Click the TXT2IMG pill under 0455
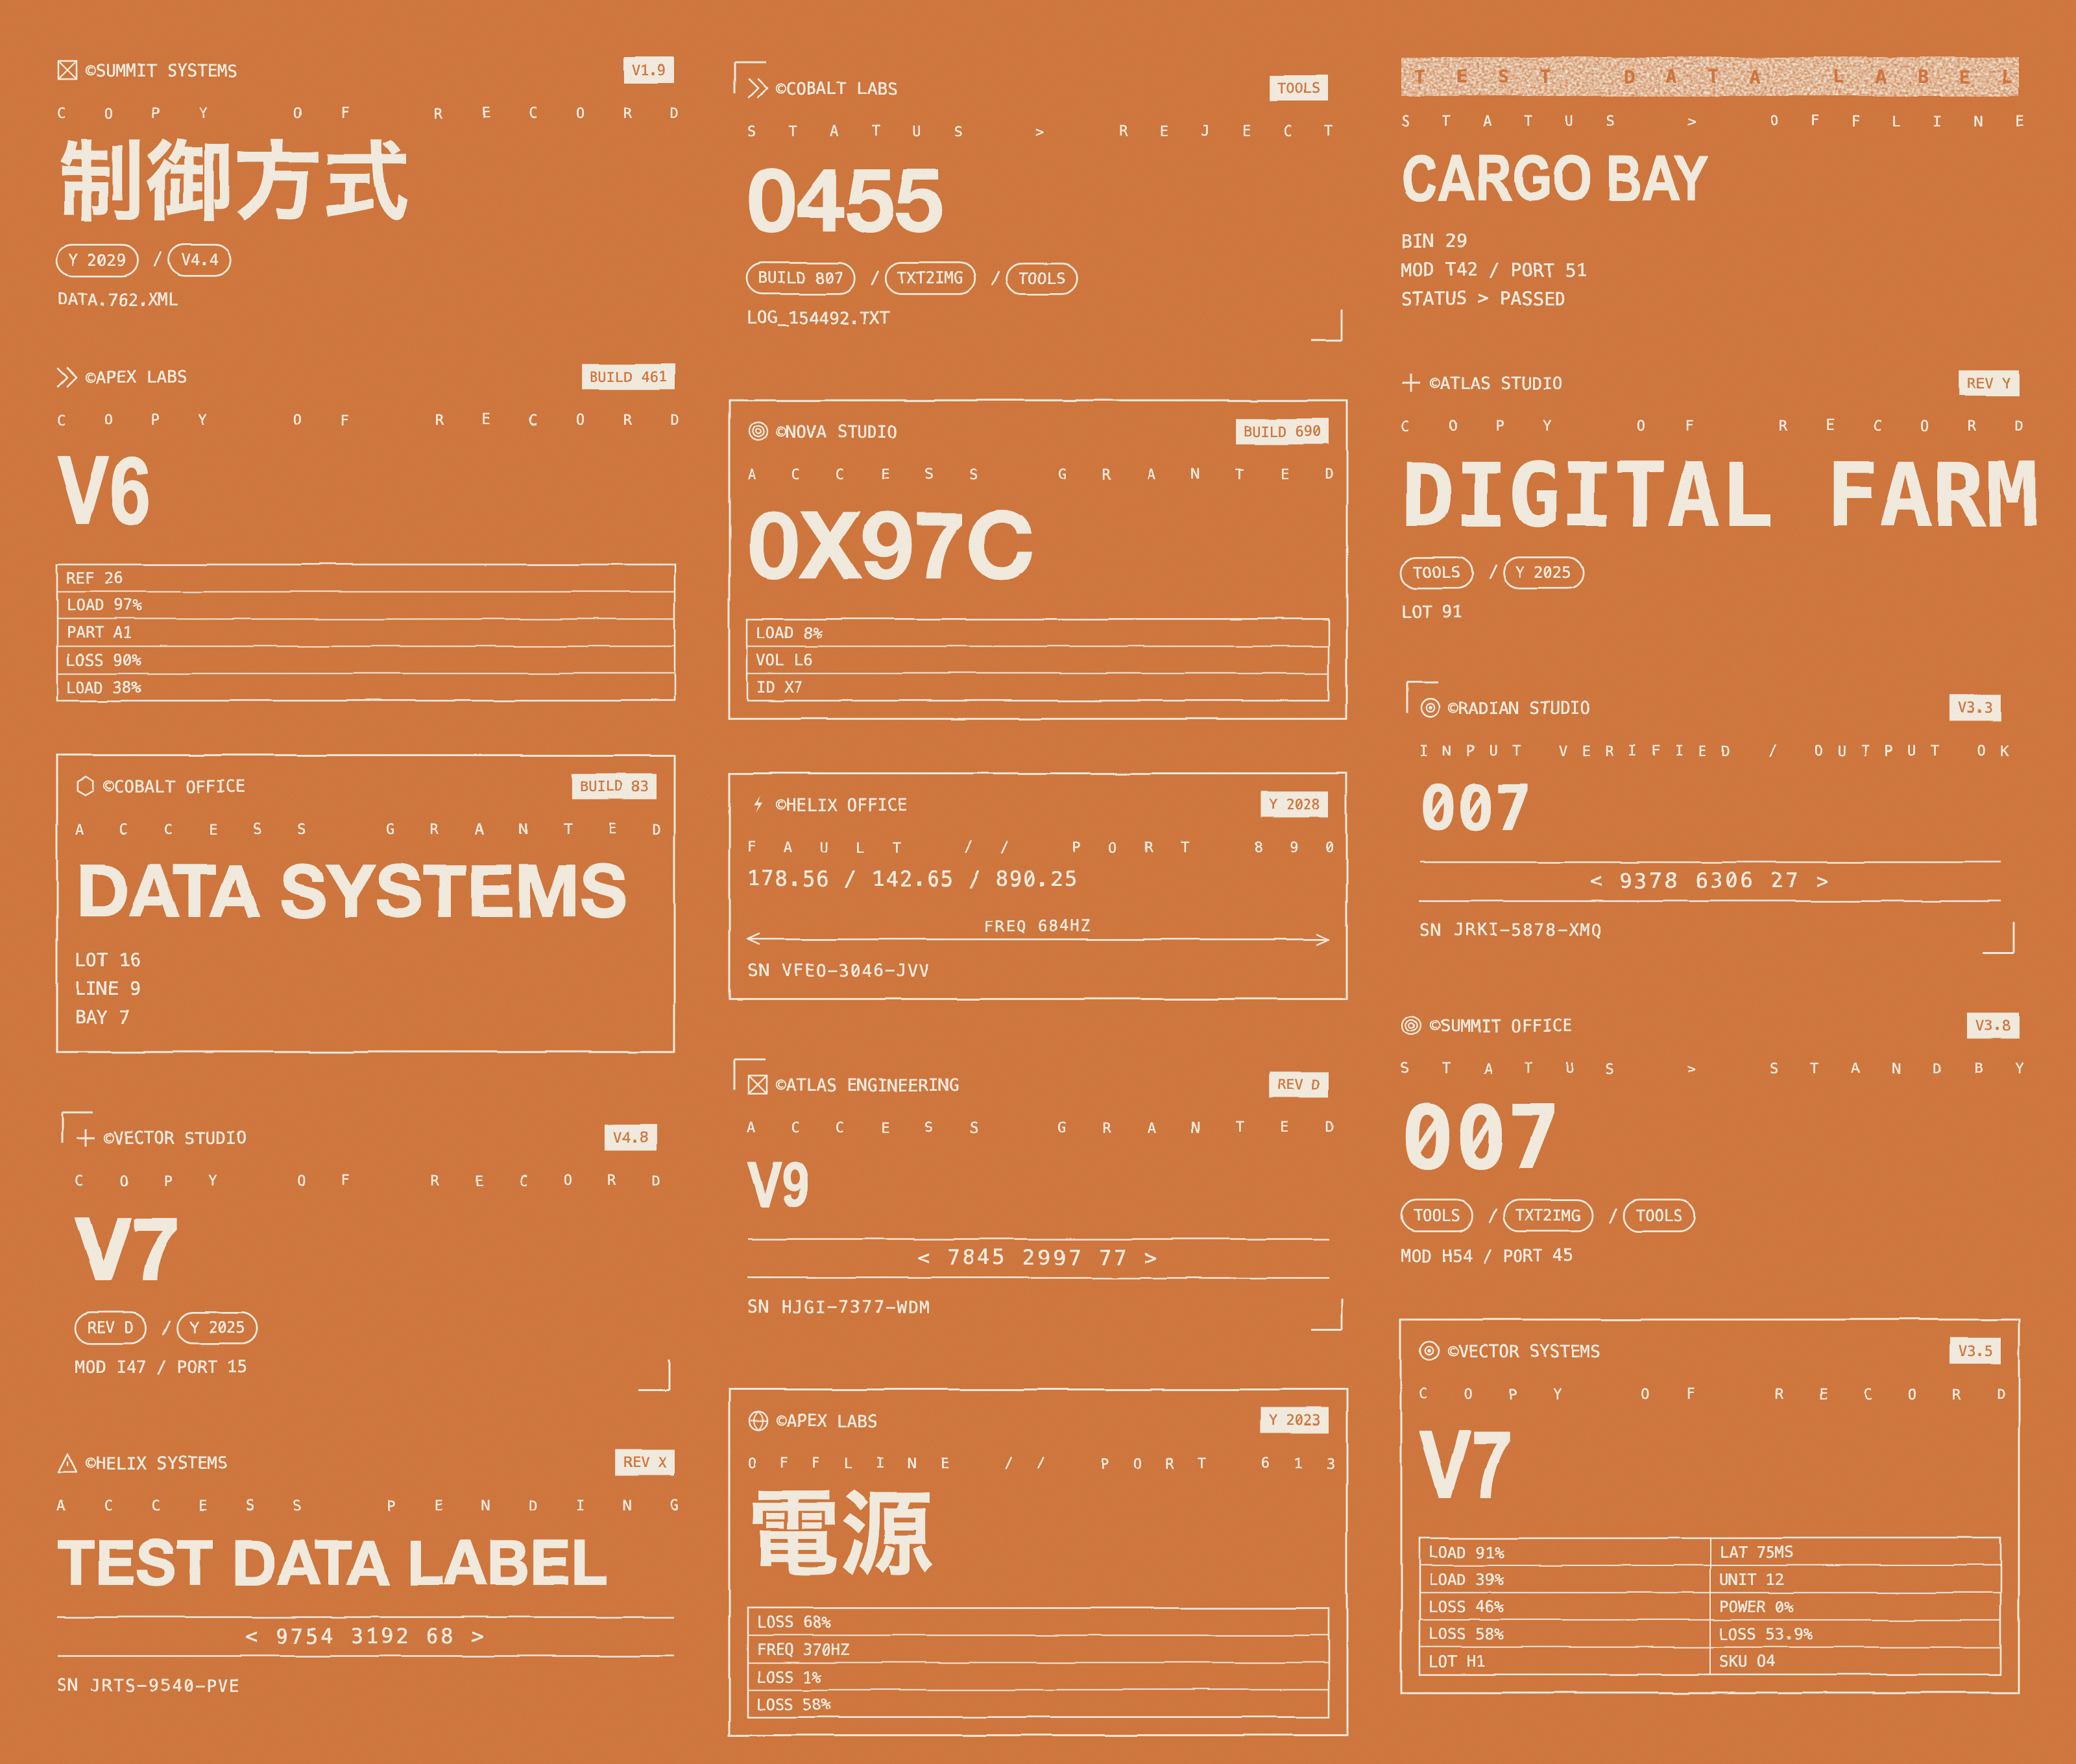The height and width of the screenshot is (1764, 2076). pyautogui.click(x=930, y=278)
